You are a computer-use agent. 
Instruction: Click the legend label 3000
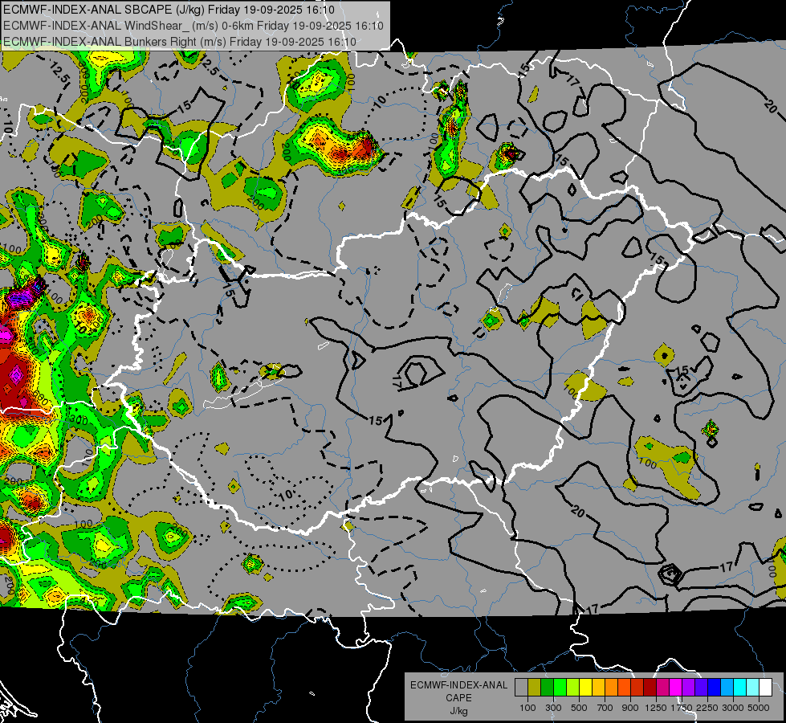(733, 708)
